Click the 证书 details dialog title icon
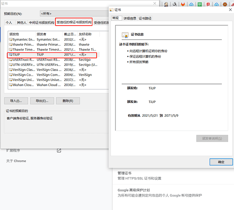This screenshot has width=234, height=210. 111,10
